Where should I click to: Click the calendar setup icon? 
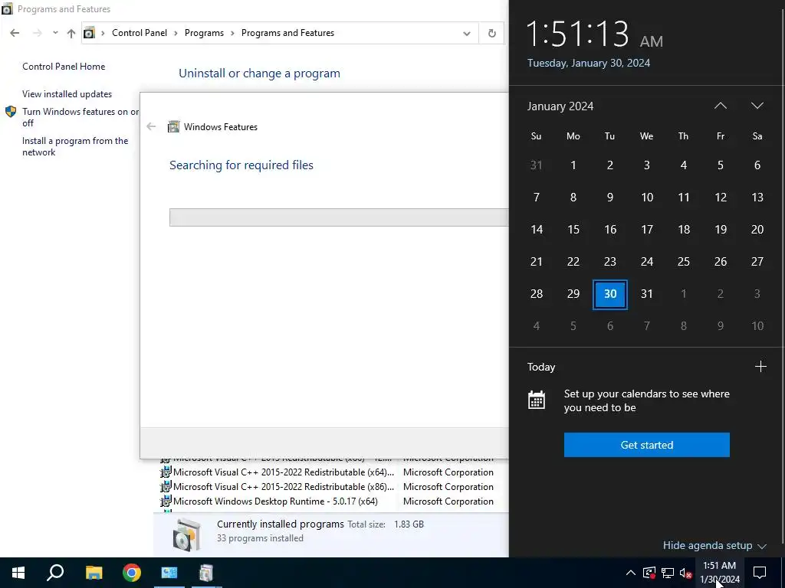[536, 400]
